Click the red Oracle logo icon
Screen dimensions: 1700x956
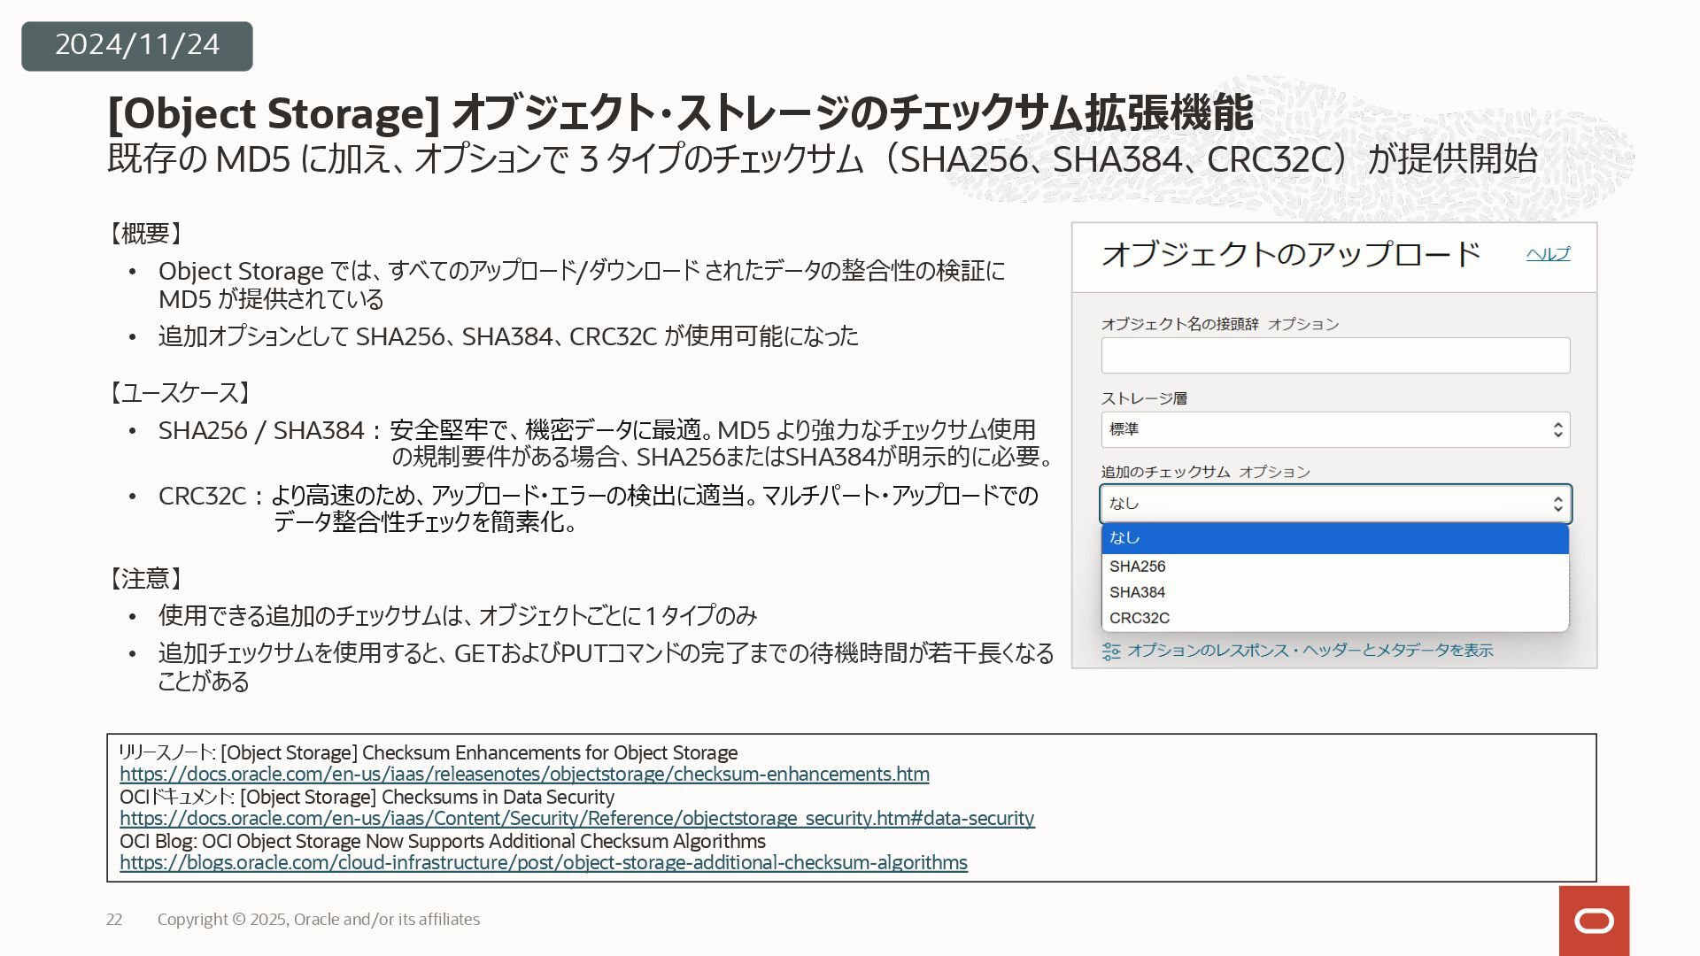tap(1594, 921)
